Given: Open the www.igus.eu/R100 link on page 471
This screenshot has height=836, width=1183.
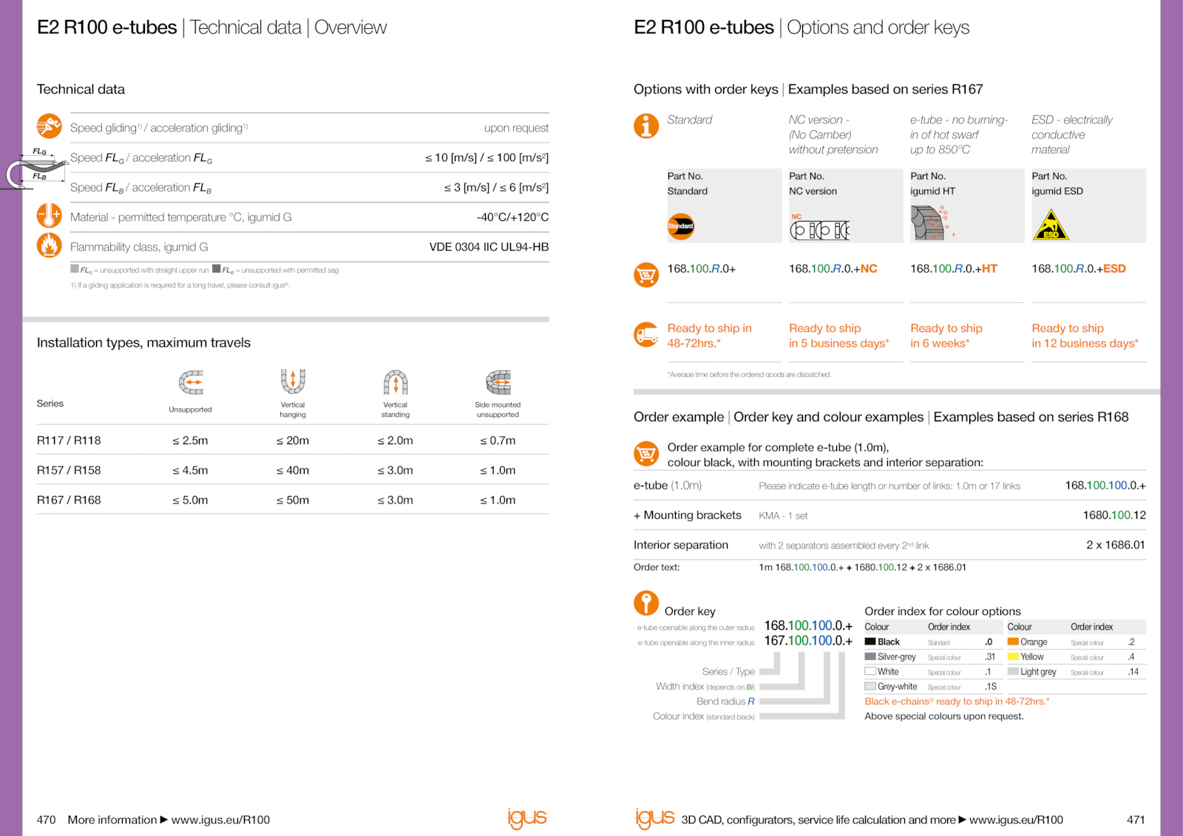Looking at the screenshot, I should click(1016, 820).
